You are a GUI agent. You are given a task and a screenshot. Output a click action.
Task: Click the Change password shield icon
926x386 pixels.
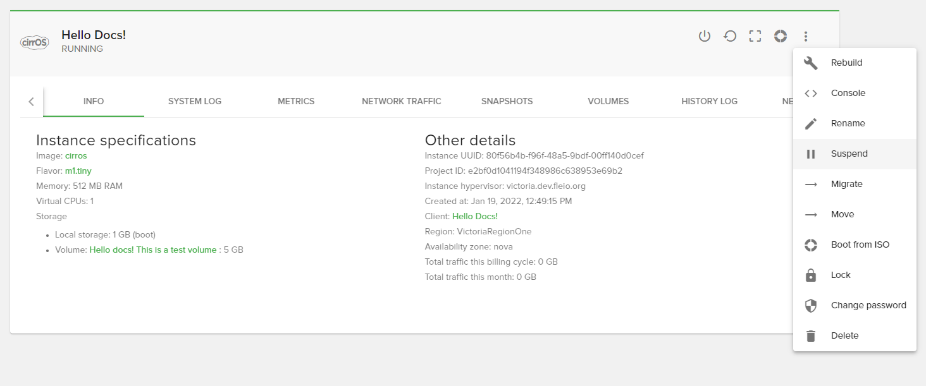[811, 306]
